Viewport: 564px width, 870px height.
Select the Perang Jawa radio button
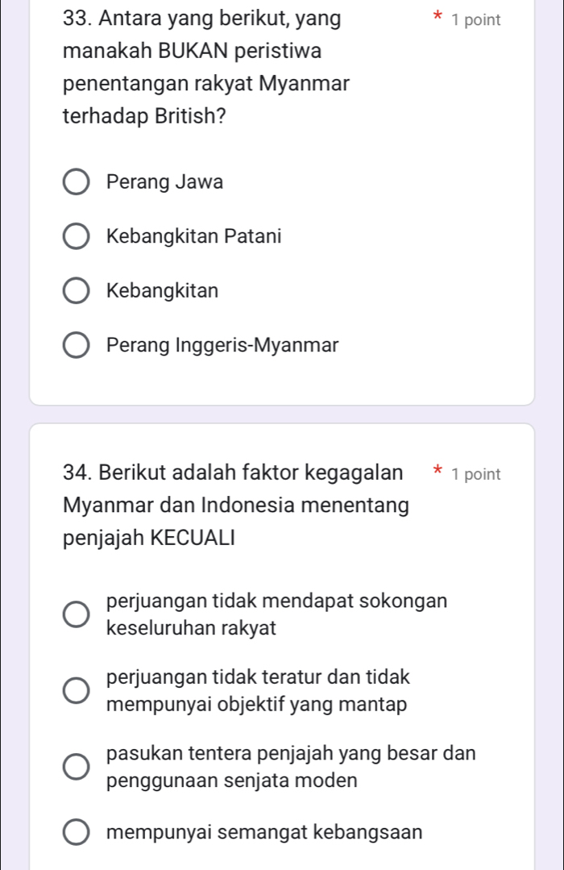tap(77, 183)
